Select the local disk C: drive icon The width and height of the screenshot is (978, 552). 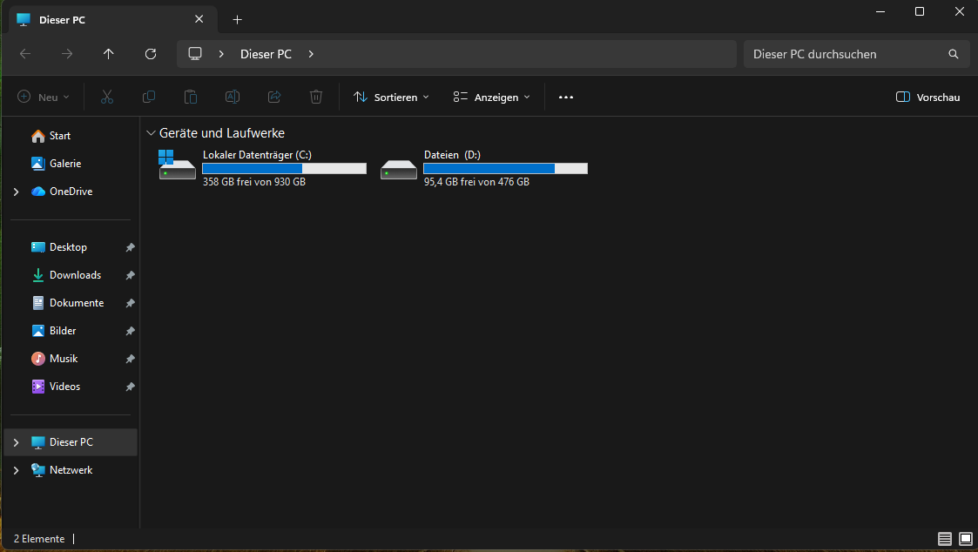pyautogui.click(x=177, y=165)
